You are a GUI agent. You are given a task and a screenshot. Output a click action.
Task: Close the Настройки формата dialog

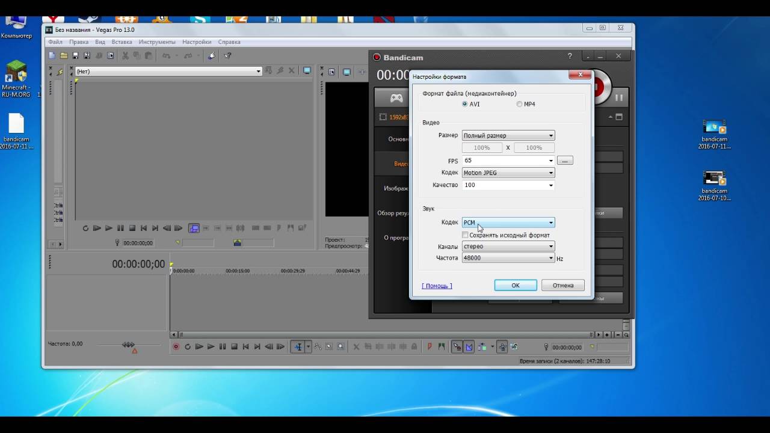point(580,75)
